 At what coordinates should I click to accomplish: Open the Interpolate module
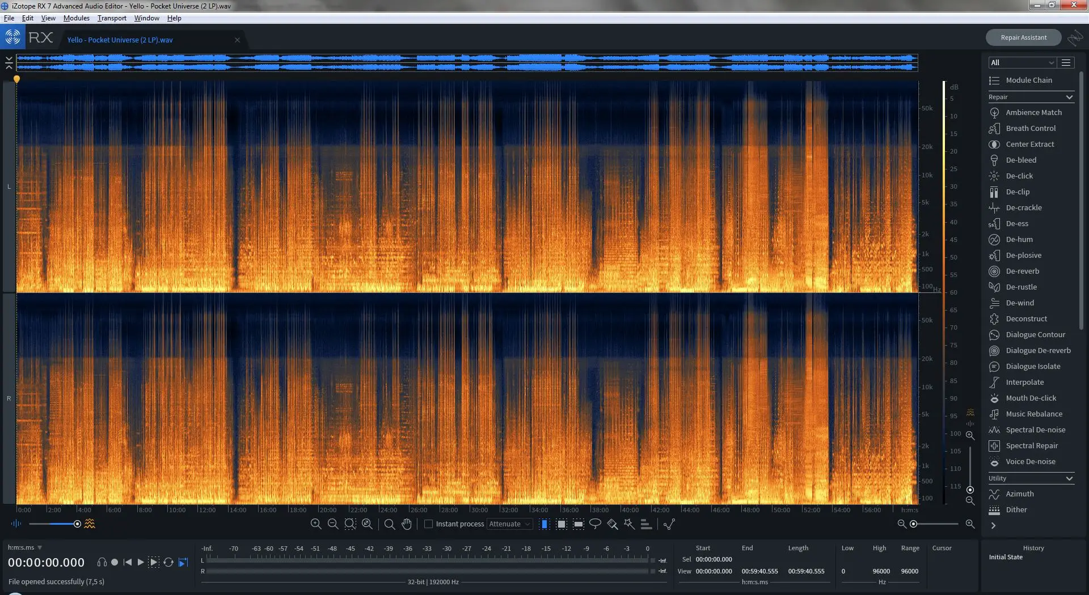point(1031,382)
